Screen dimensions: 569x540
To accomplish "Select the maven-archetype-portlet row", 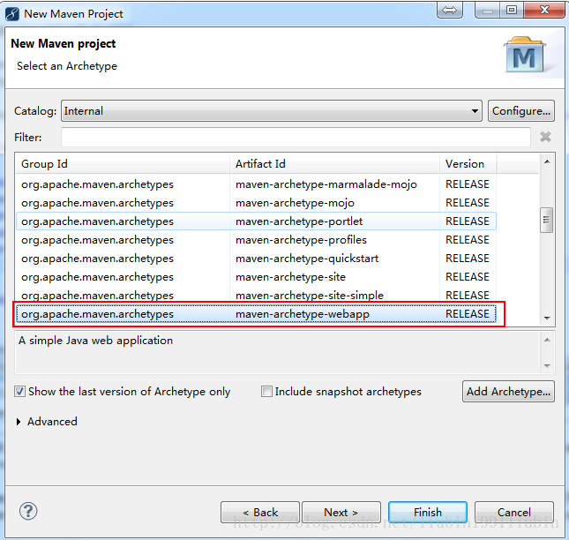I will pos(256,221).
